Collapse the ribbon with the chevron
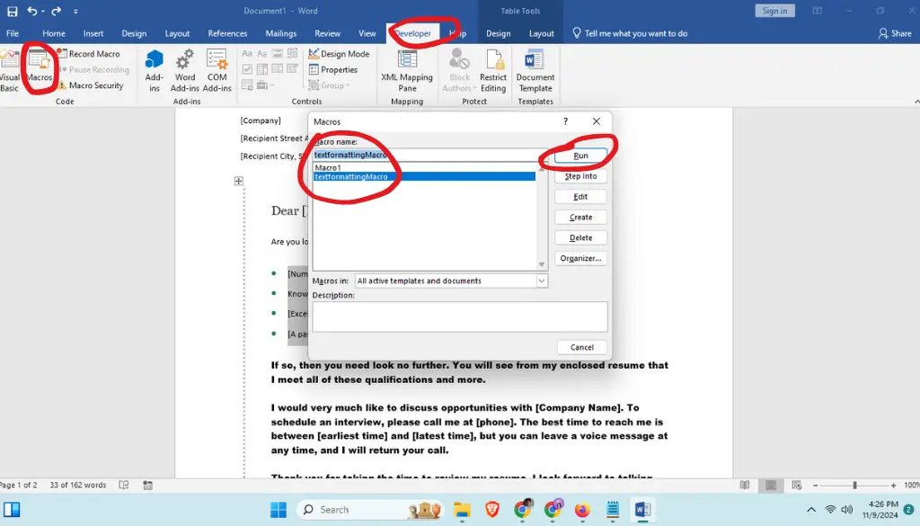Viewport: 920px width, 526px height. pyautogui.click(x=916, y=101)
